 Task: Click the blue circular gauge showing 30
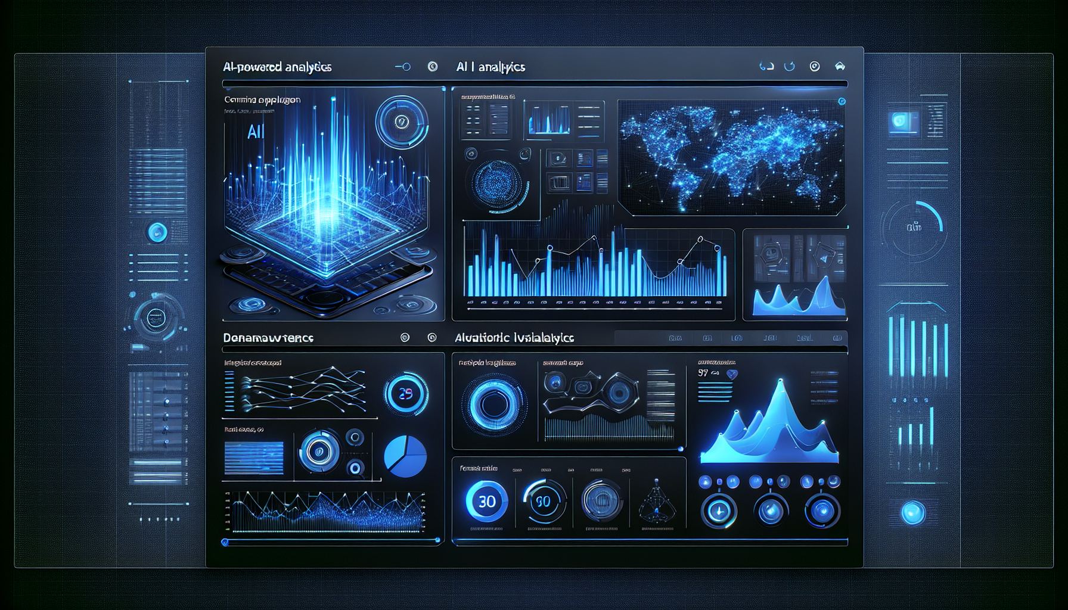(x=486, y=502)
